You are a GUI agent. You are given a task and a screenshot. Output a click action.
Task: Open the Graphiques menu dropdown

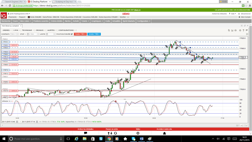tap(97, 21)
